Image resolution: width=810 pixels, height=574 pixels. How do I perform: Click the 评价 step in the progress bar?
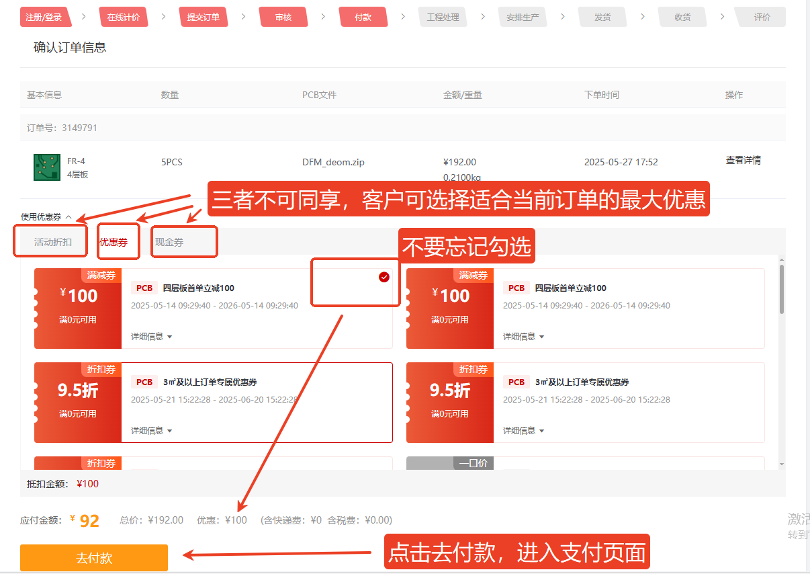coord(762,17)
